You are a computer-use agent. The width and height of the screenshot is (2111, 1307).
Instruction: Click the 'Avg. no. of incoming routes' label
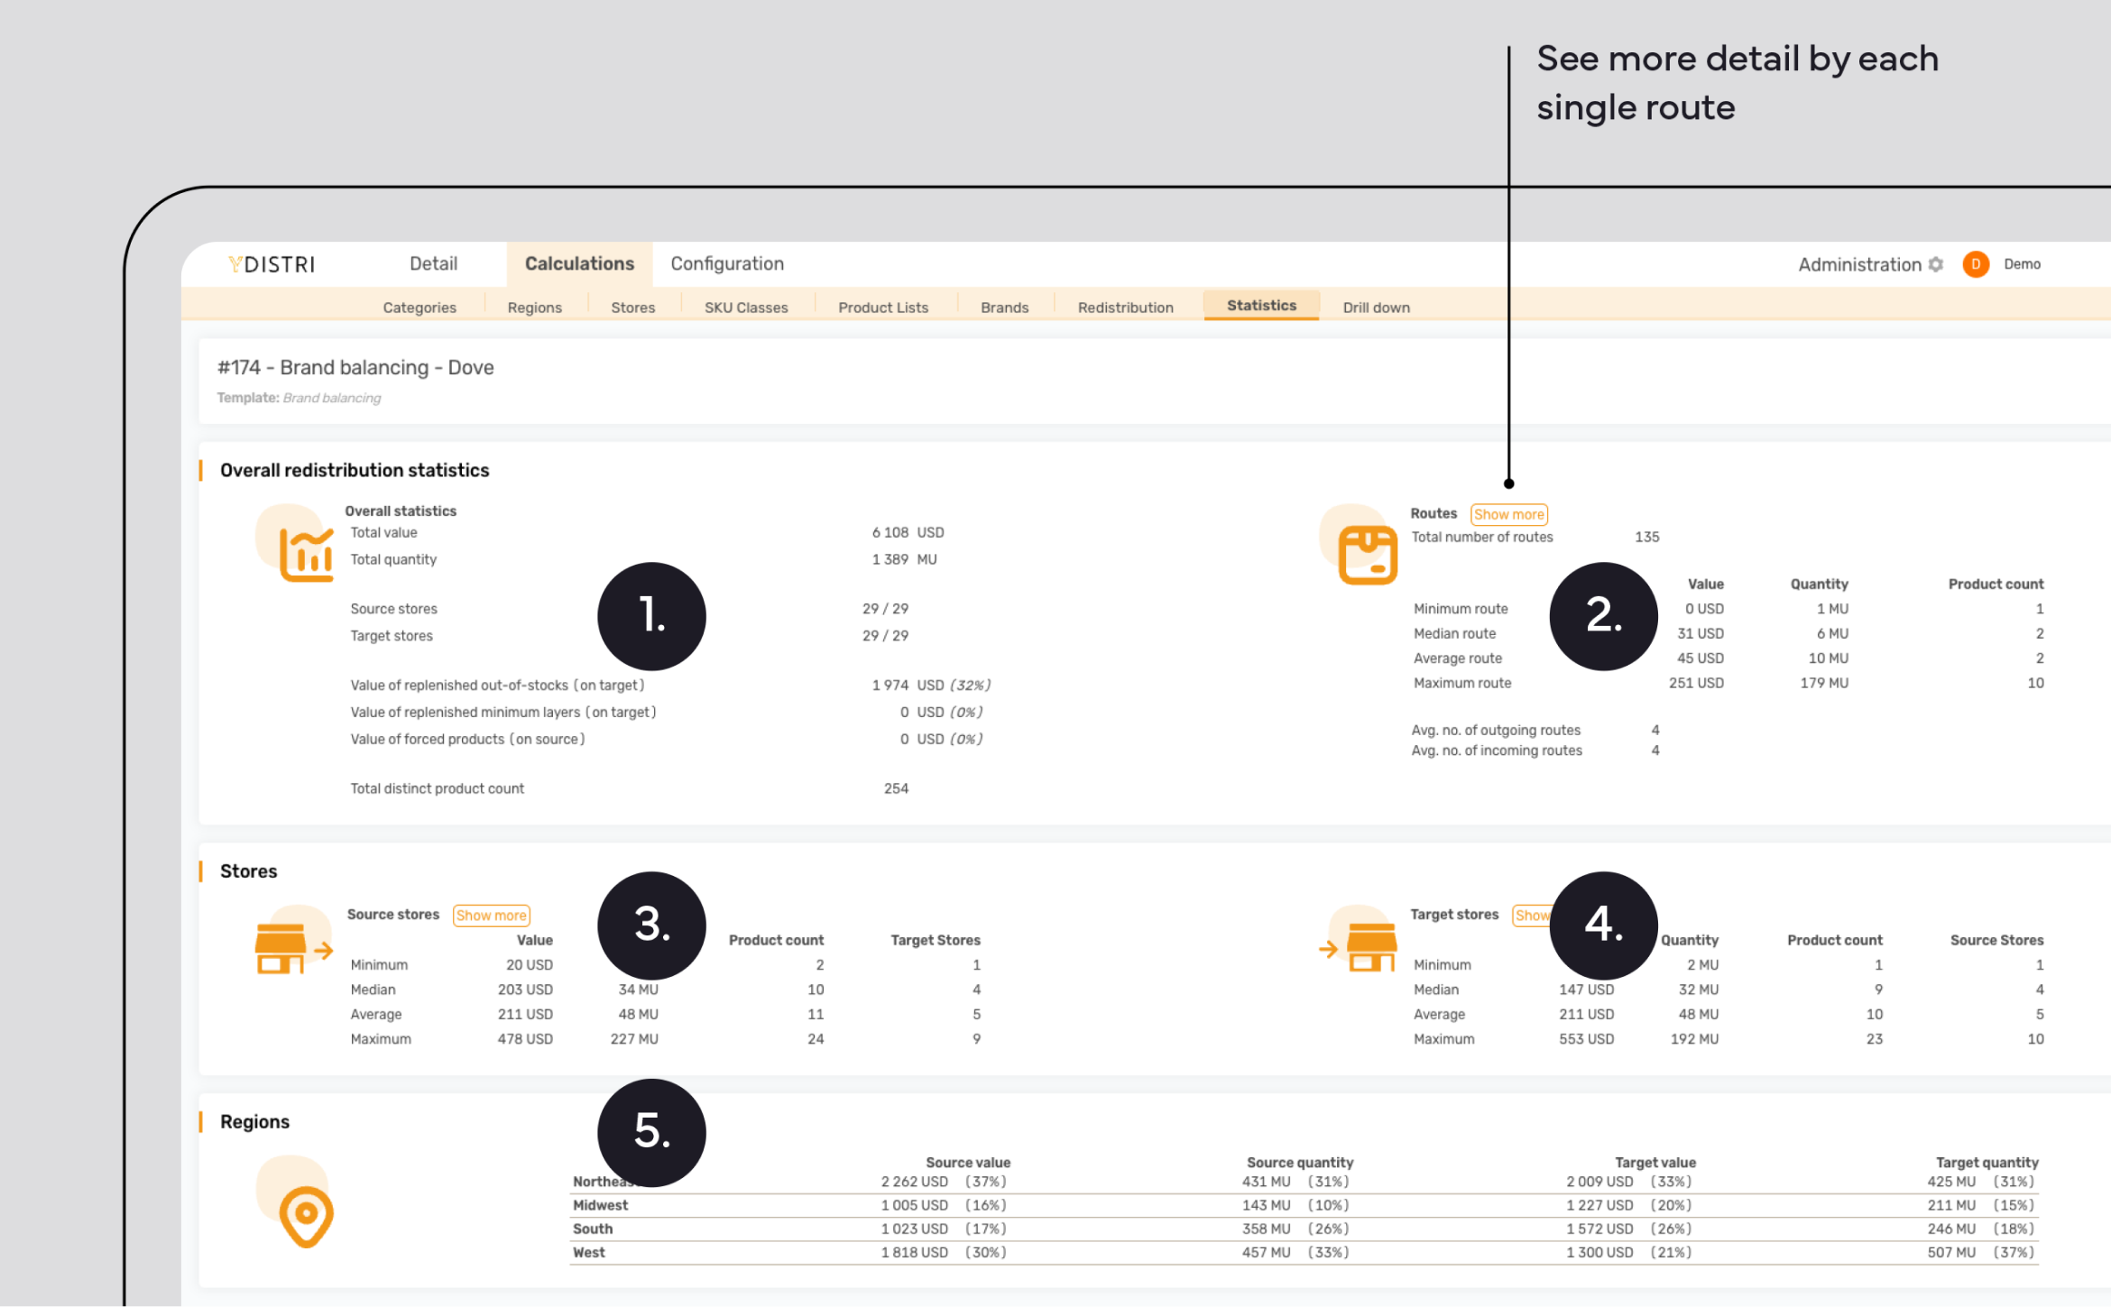(1497, 750)
